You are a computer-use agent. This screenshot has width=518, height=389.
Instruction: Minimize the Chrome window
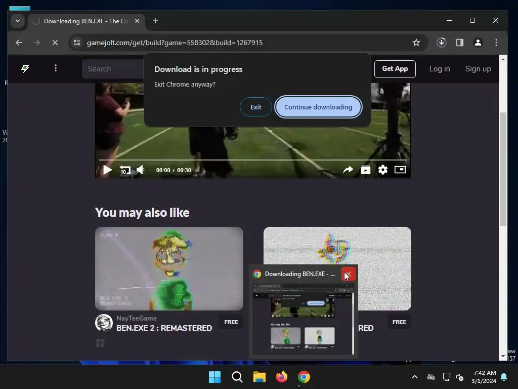click(x=449, y=20)
